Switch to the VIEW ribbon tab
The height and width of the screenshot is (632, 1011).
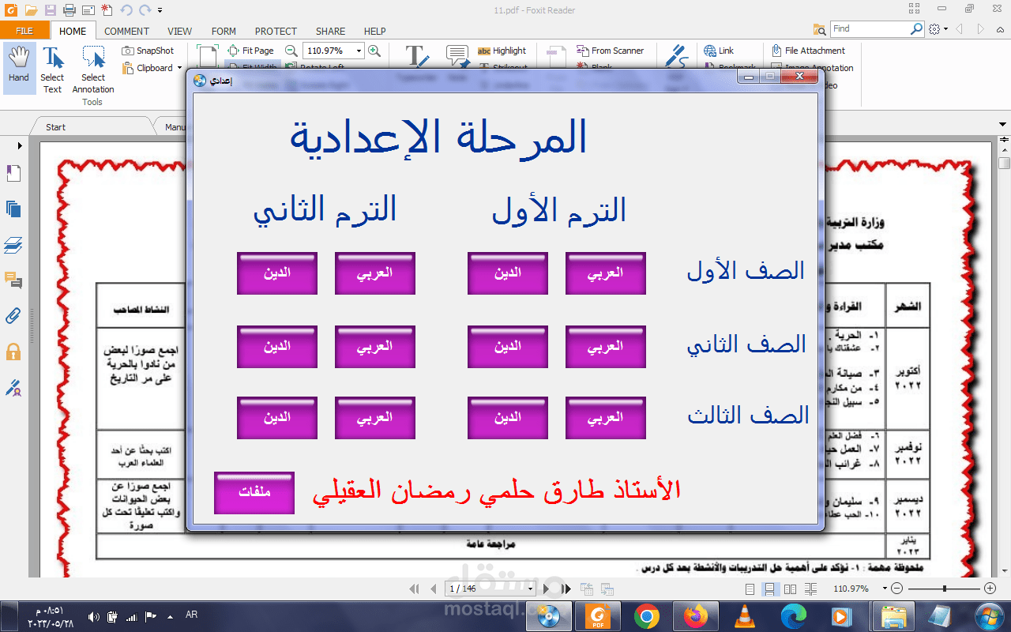click(179, 32)
